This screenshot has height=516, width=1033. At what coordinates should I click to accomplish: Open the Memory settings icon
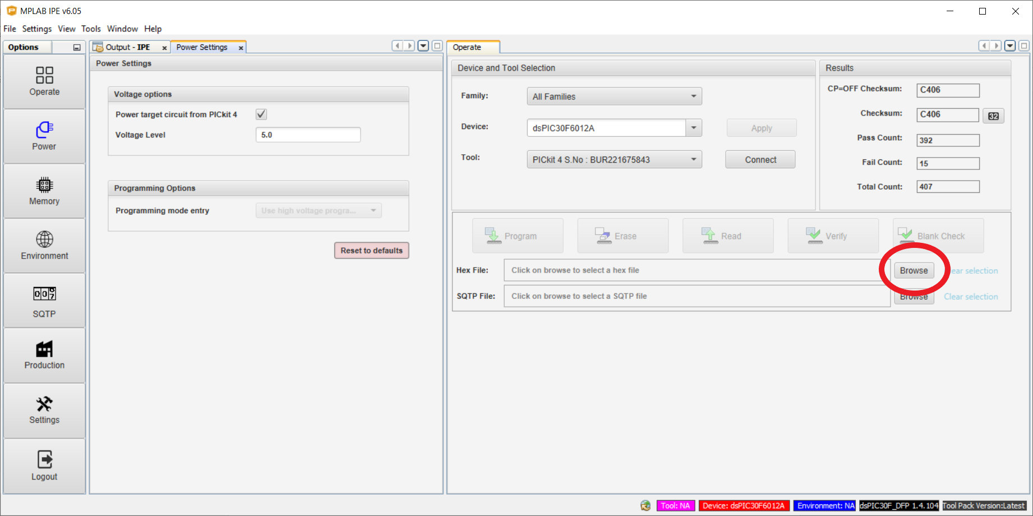click(44, 191)
